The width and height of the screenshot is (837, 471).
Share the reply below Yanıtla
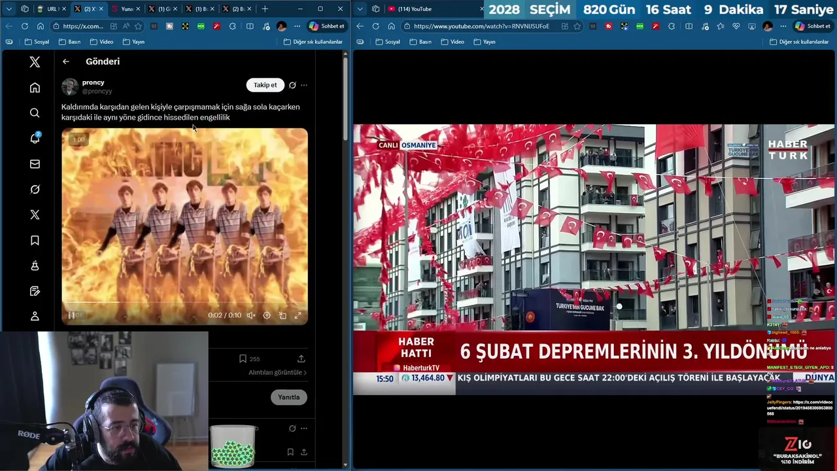(304, 452)
